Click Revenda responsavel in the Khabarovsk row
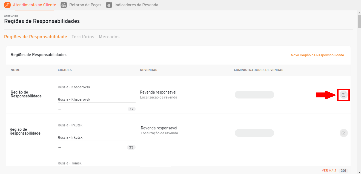This screenshot has height=174, width=361. (x=158, y=92)
